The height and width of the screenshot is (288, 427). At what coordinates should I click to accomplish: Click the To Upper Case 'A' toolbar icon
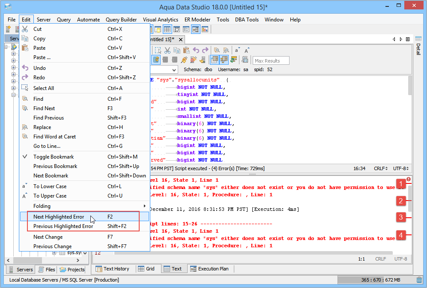click(x=247, y=51)
